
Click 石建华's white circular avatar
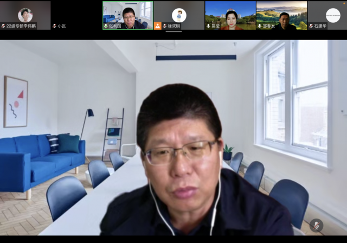[x=332, y=14]
